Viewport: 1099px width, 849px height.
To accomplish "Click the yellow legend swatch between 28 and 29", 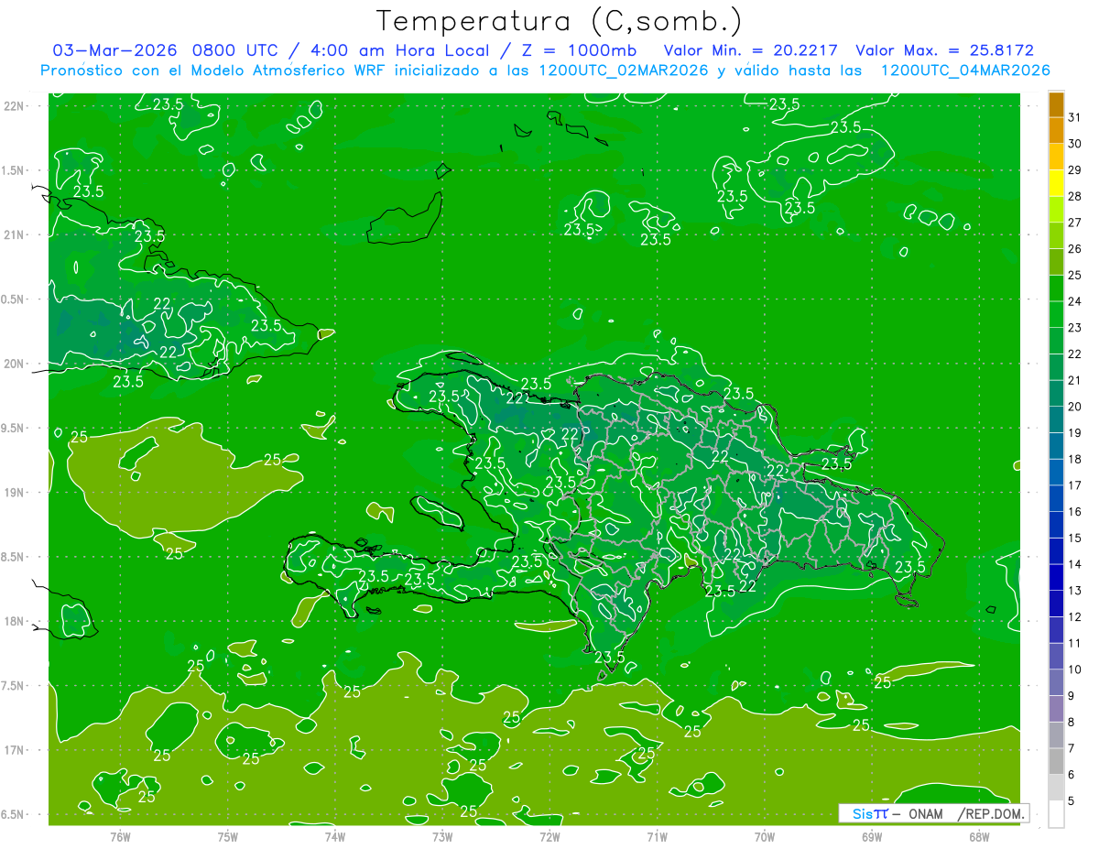I will pos(1056,184).
